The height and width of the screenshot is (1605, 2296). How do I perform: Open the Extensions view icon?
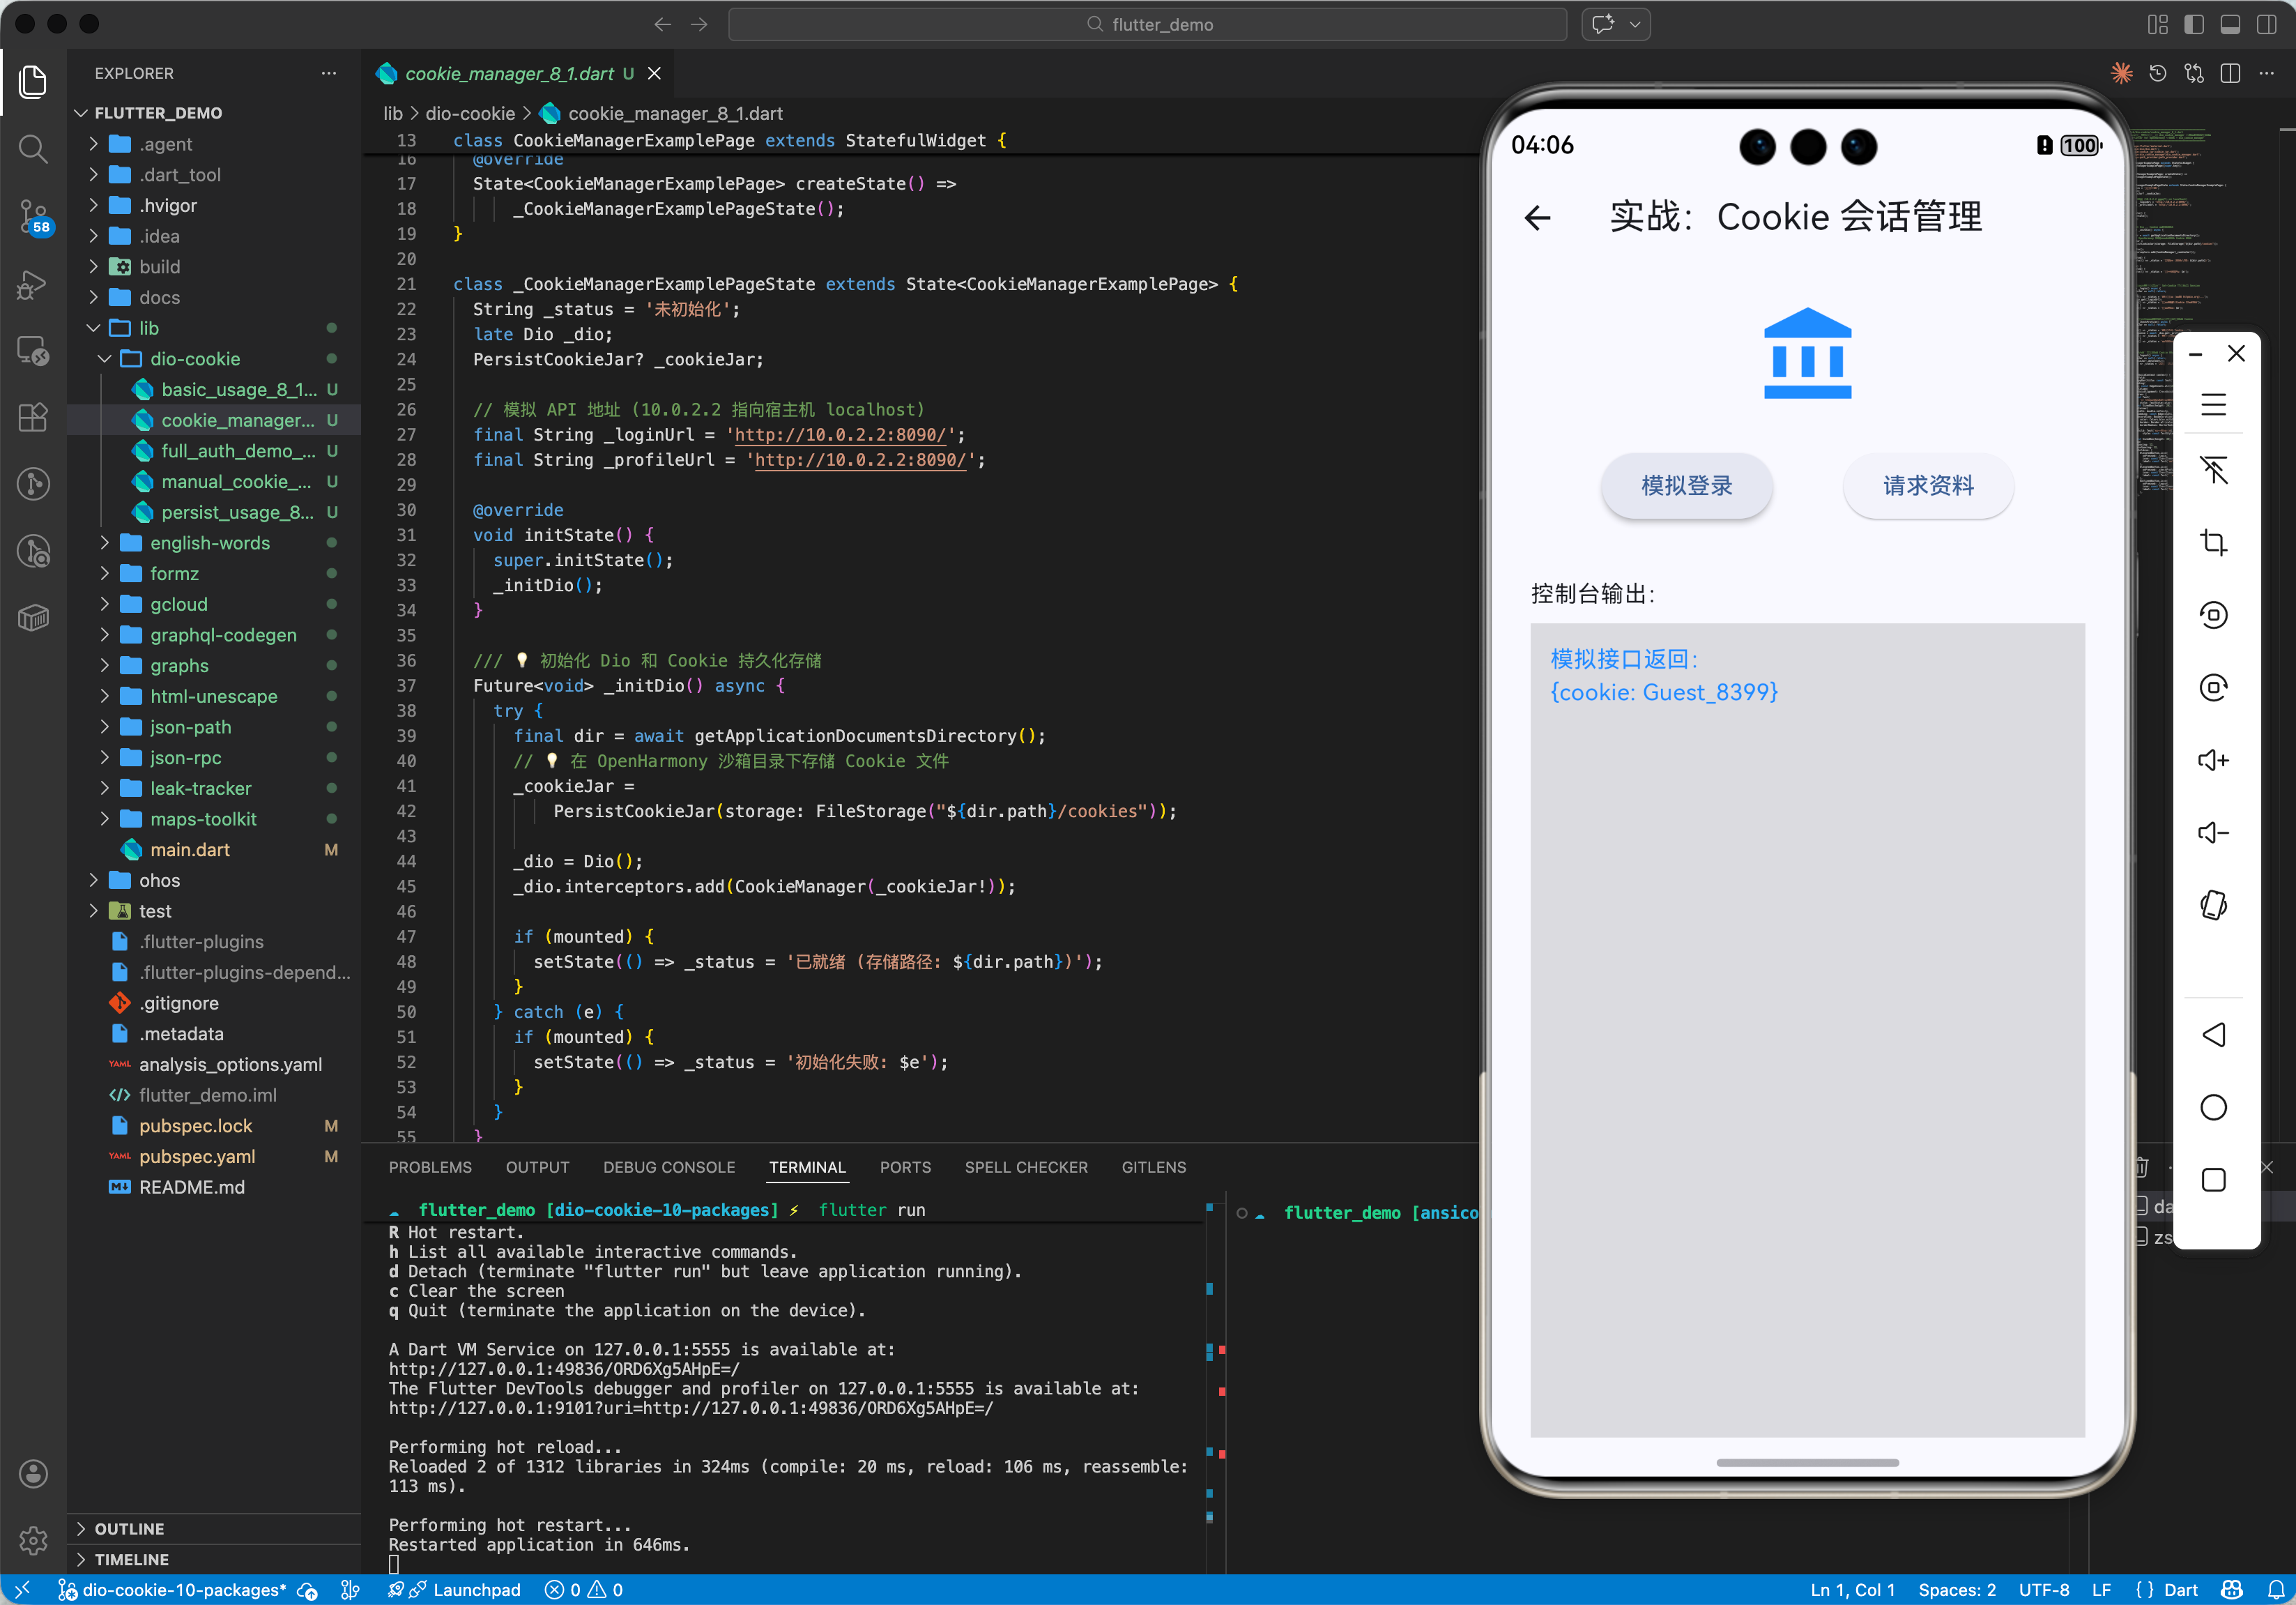(33, 417)
